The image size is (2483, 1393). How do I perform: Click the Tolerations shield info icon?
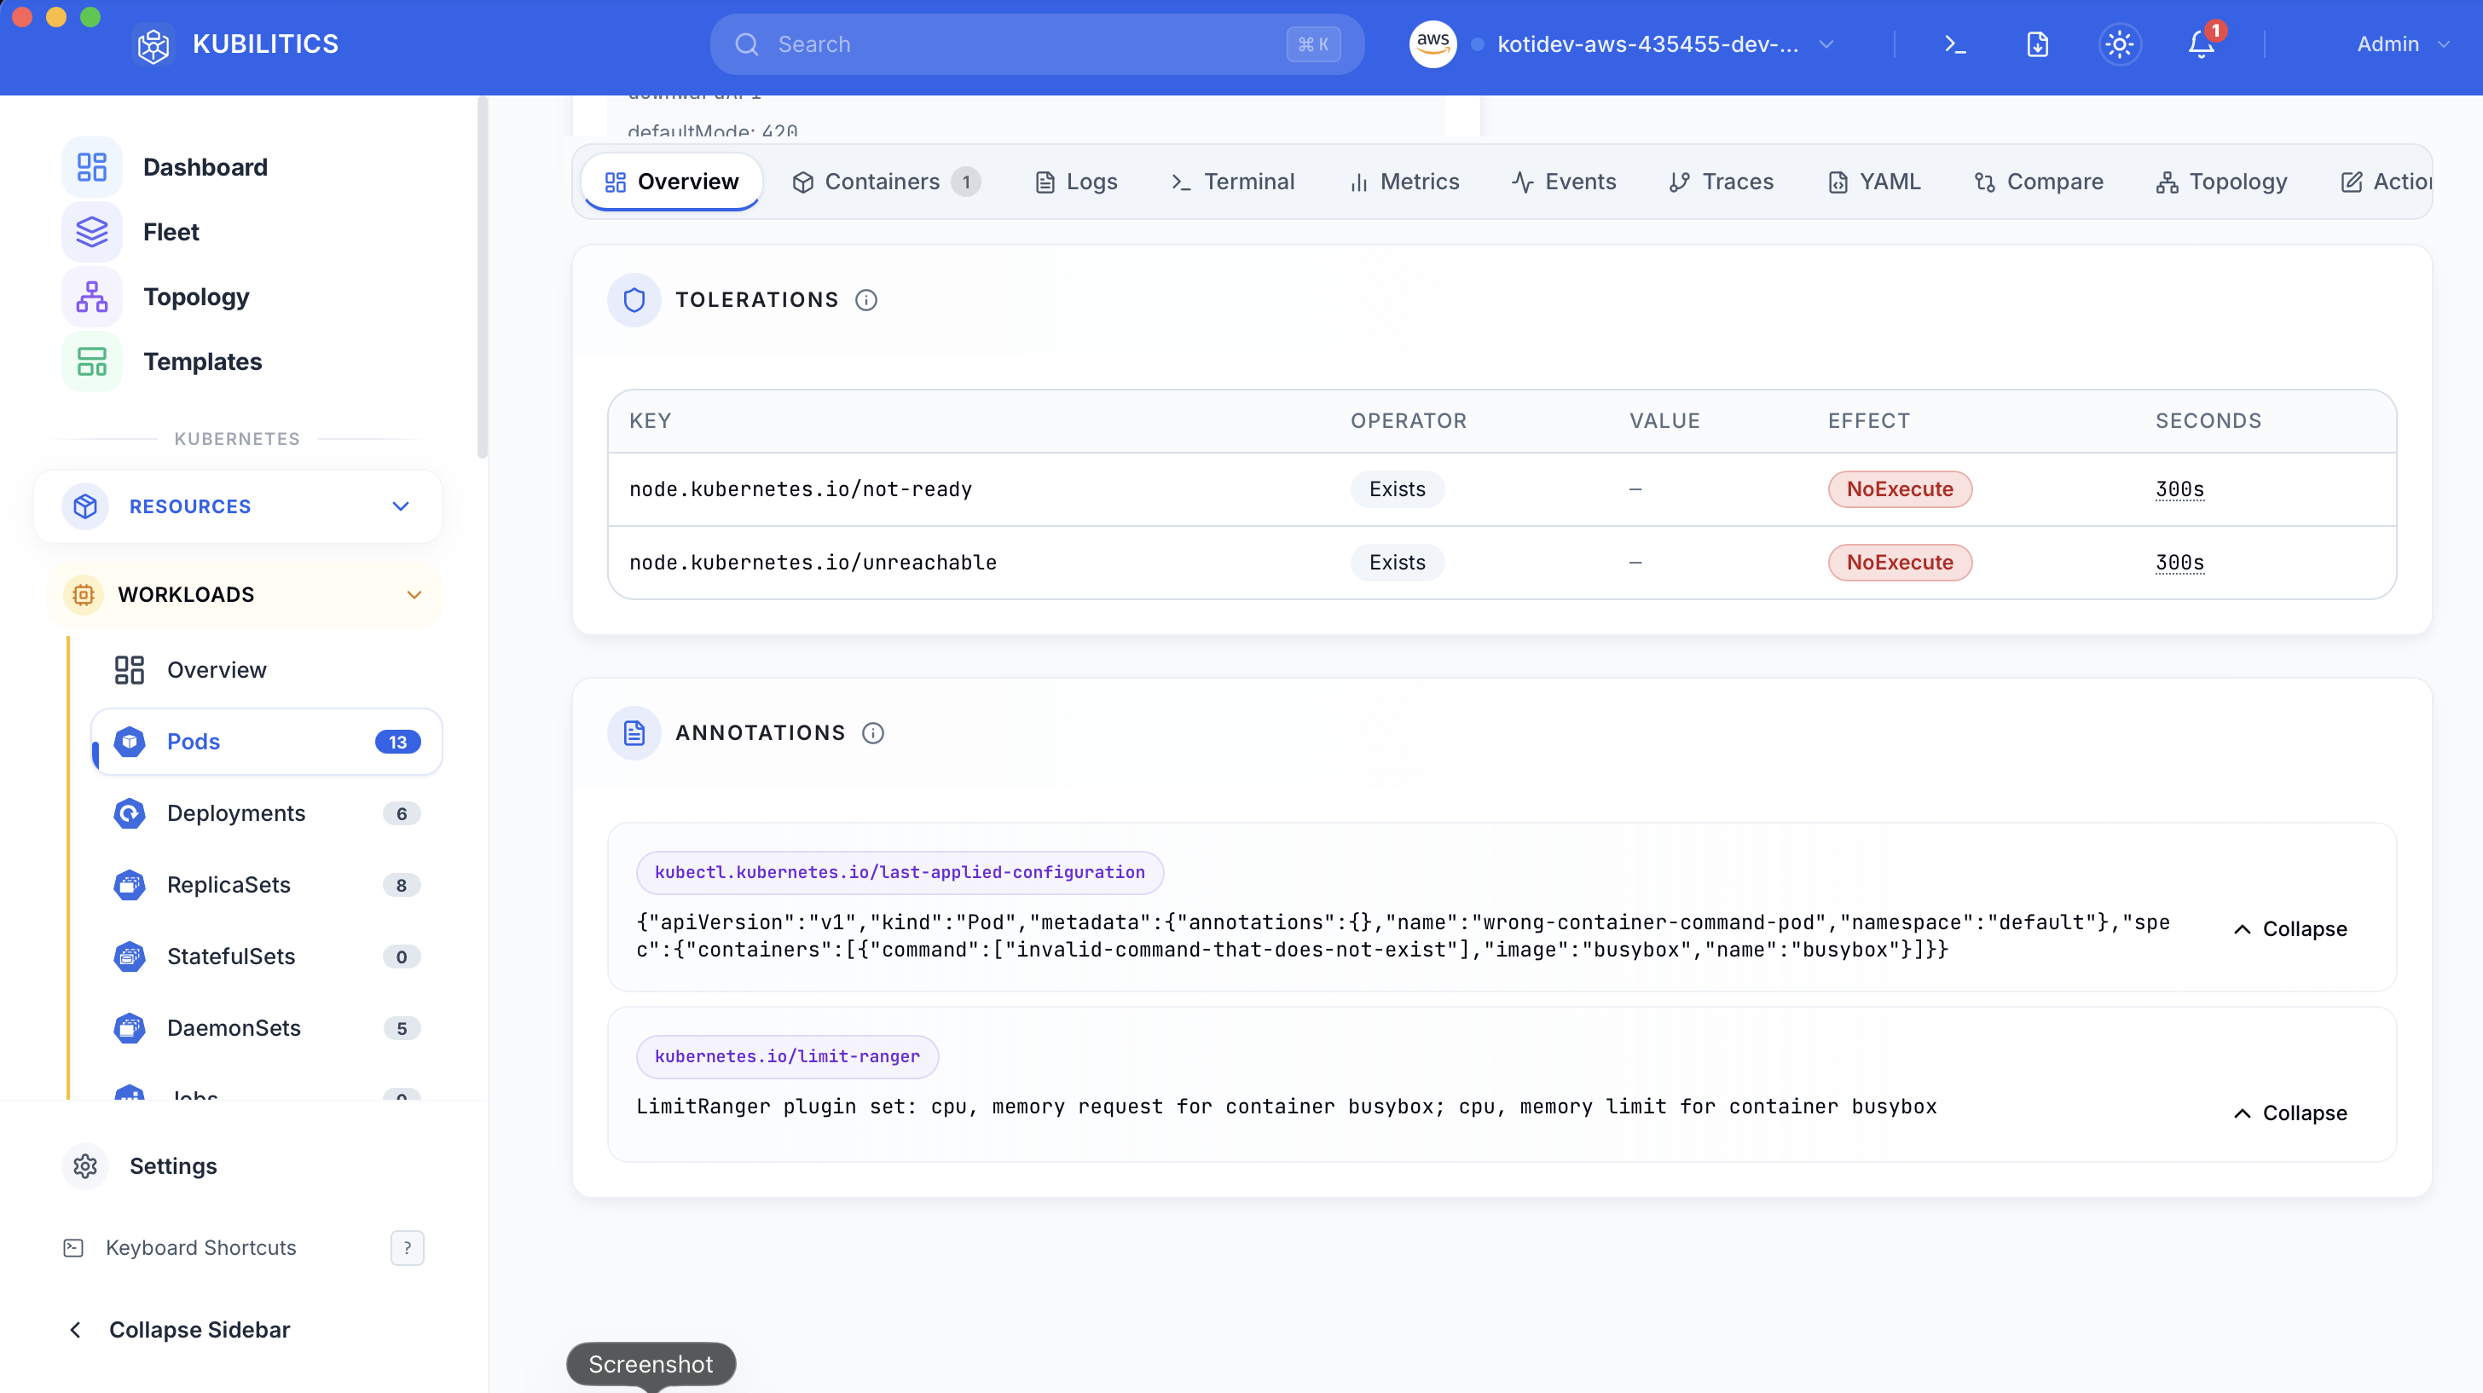pos(866,300)
